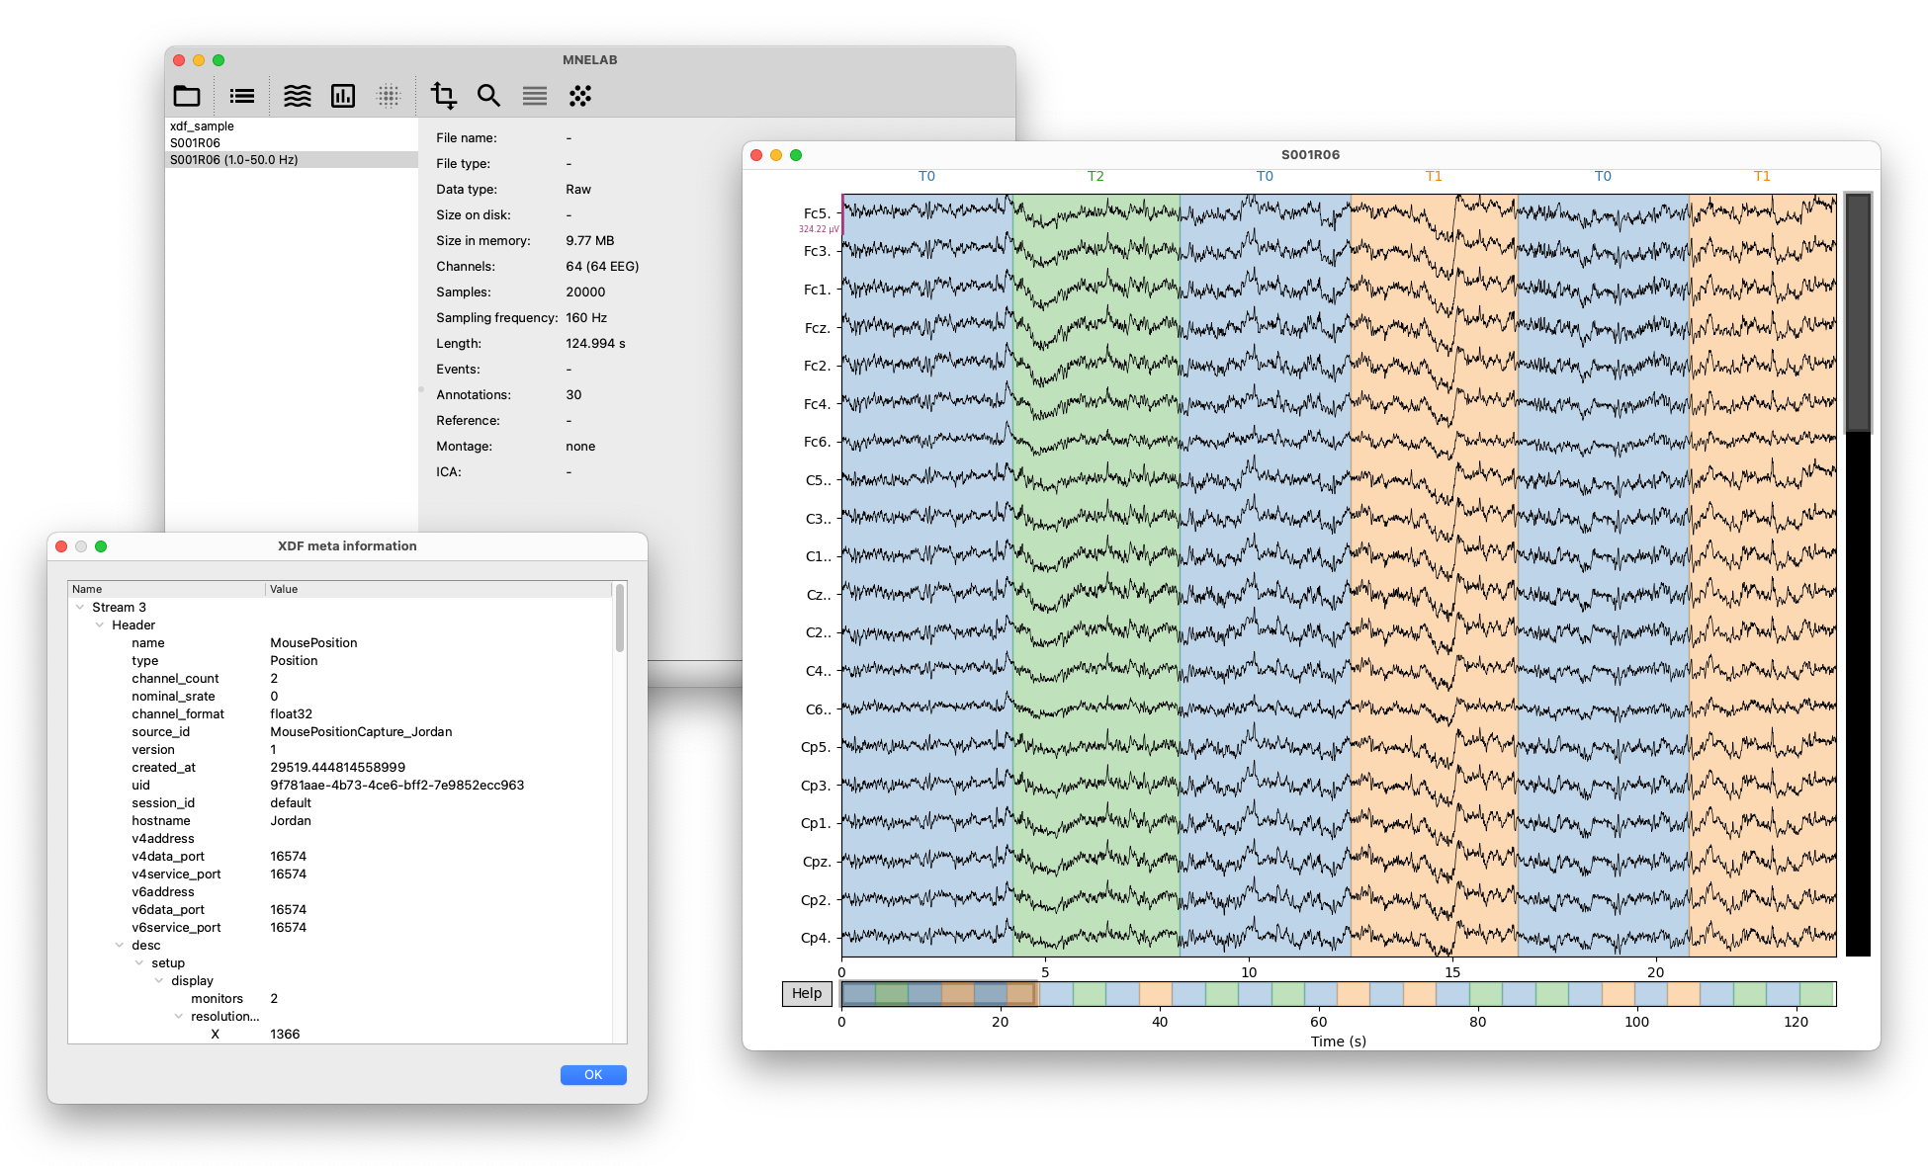The image size is (1928, 1166).
Task: Click the time overview bar at 60 s
Action: coord(1319,994)
